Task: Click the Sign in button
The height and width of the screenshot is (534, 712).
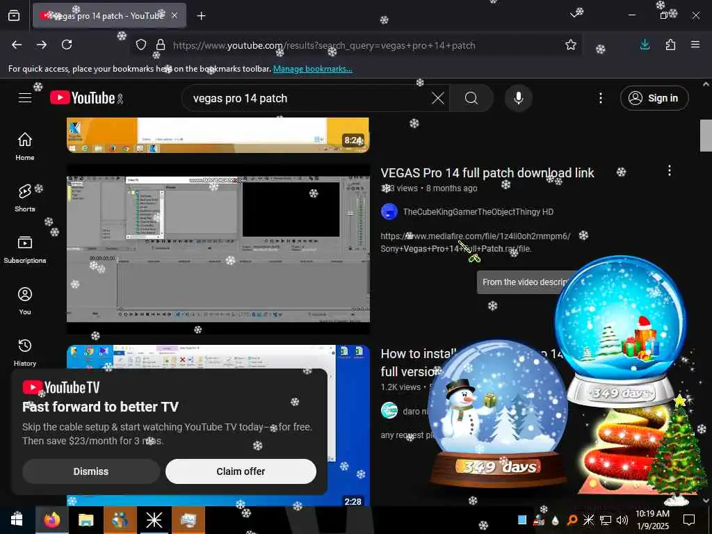Action: click(x=654, y=98)
